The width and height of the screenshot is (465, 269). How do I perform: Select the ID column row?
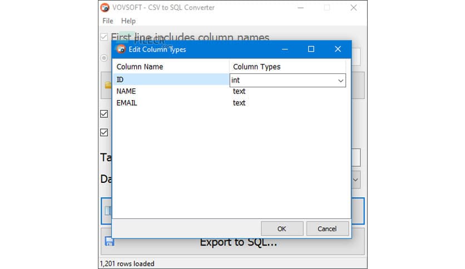[x=171, y=79]
